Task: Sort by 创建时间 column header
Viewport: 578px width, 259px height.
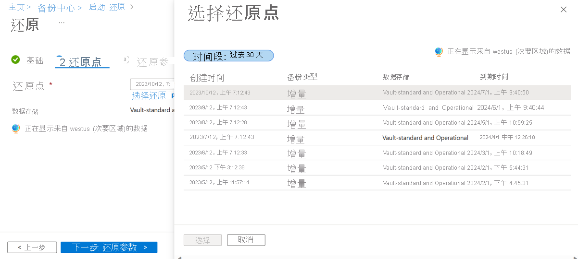Action: click(x=207, y=78)
